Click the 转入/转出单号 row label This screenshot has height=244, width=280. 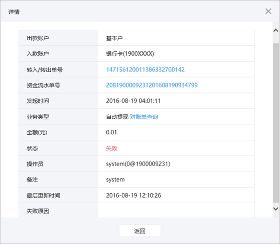[x=45, y=69]
